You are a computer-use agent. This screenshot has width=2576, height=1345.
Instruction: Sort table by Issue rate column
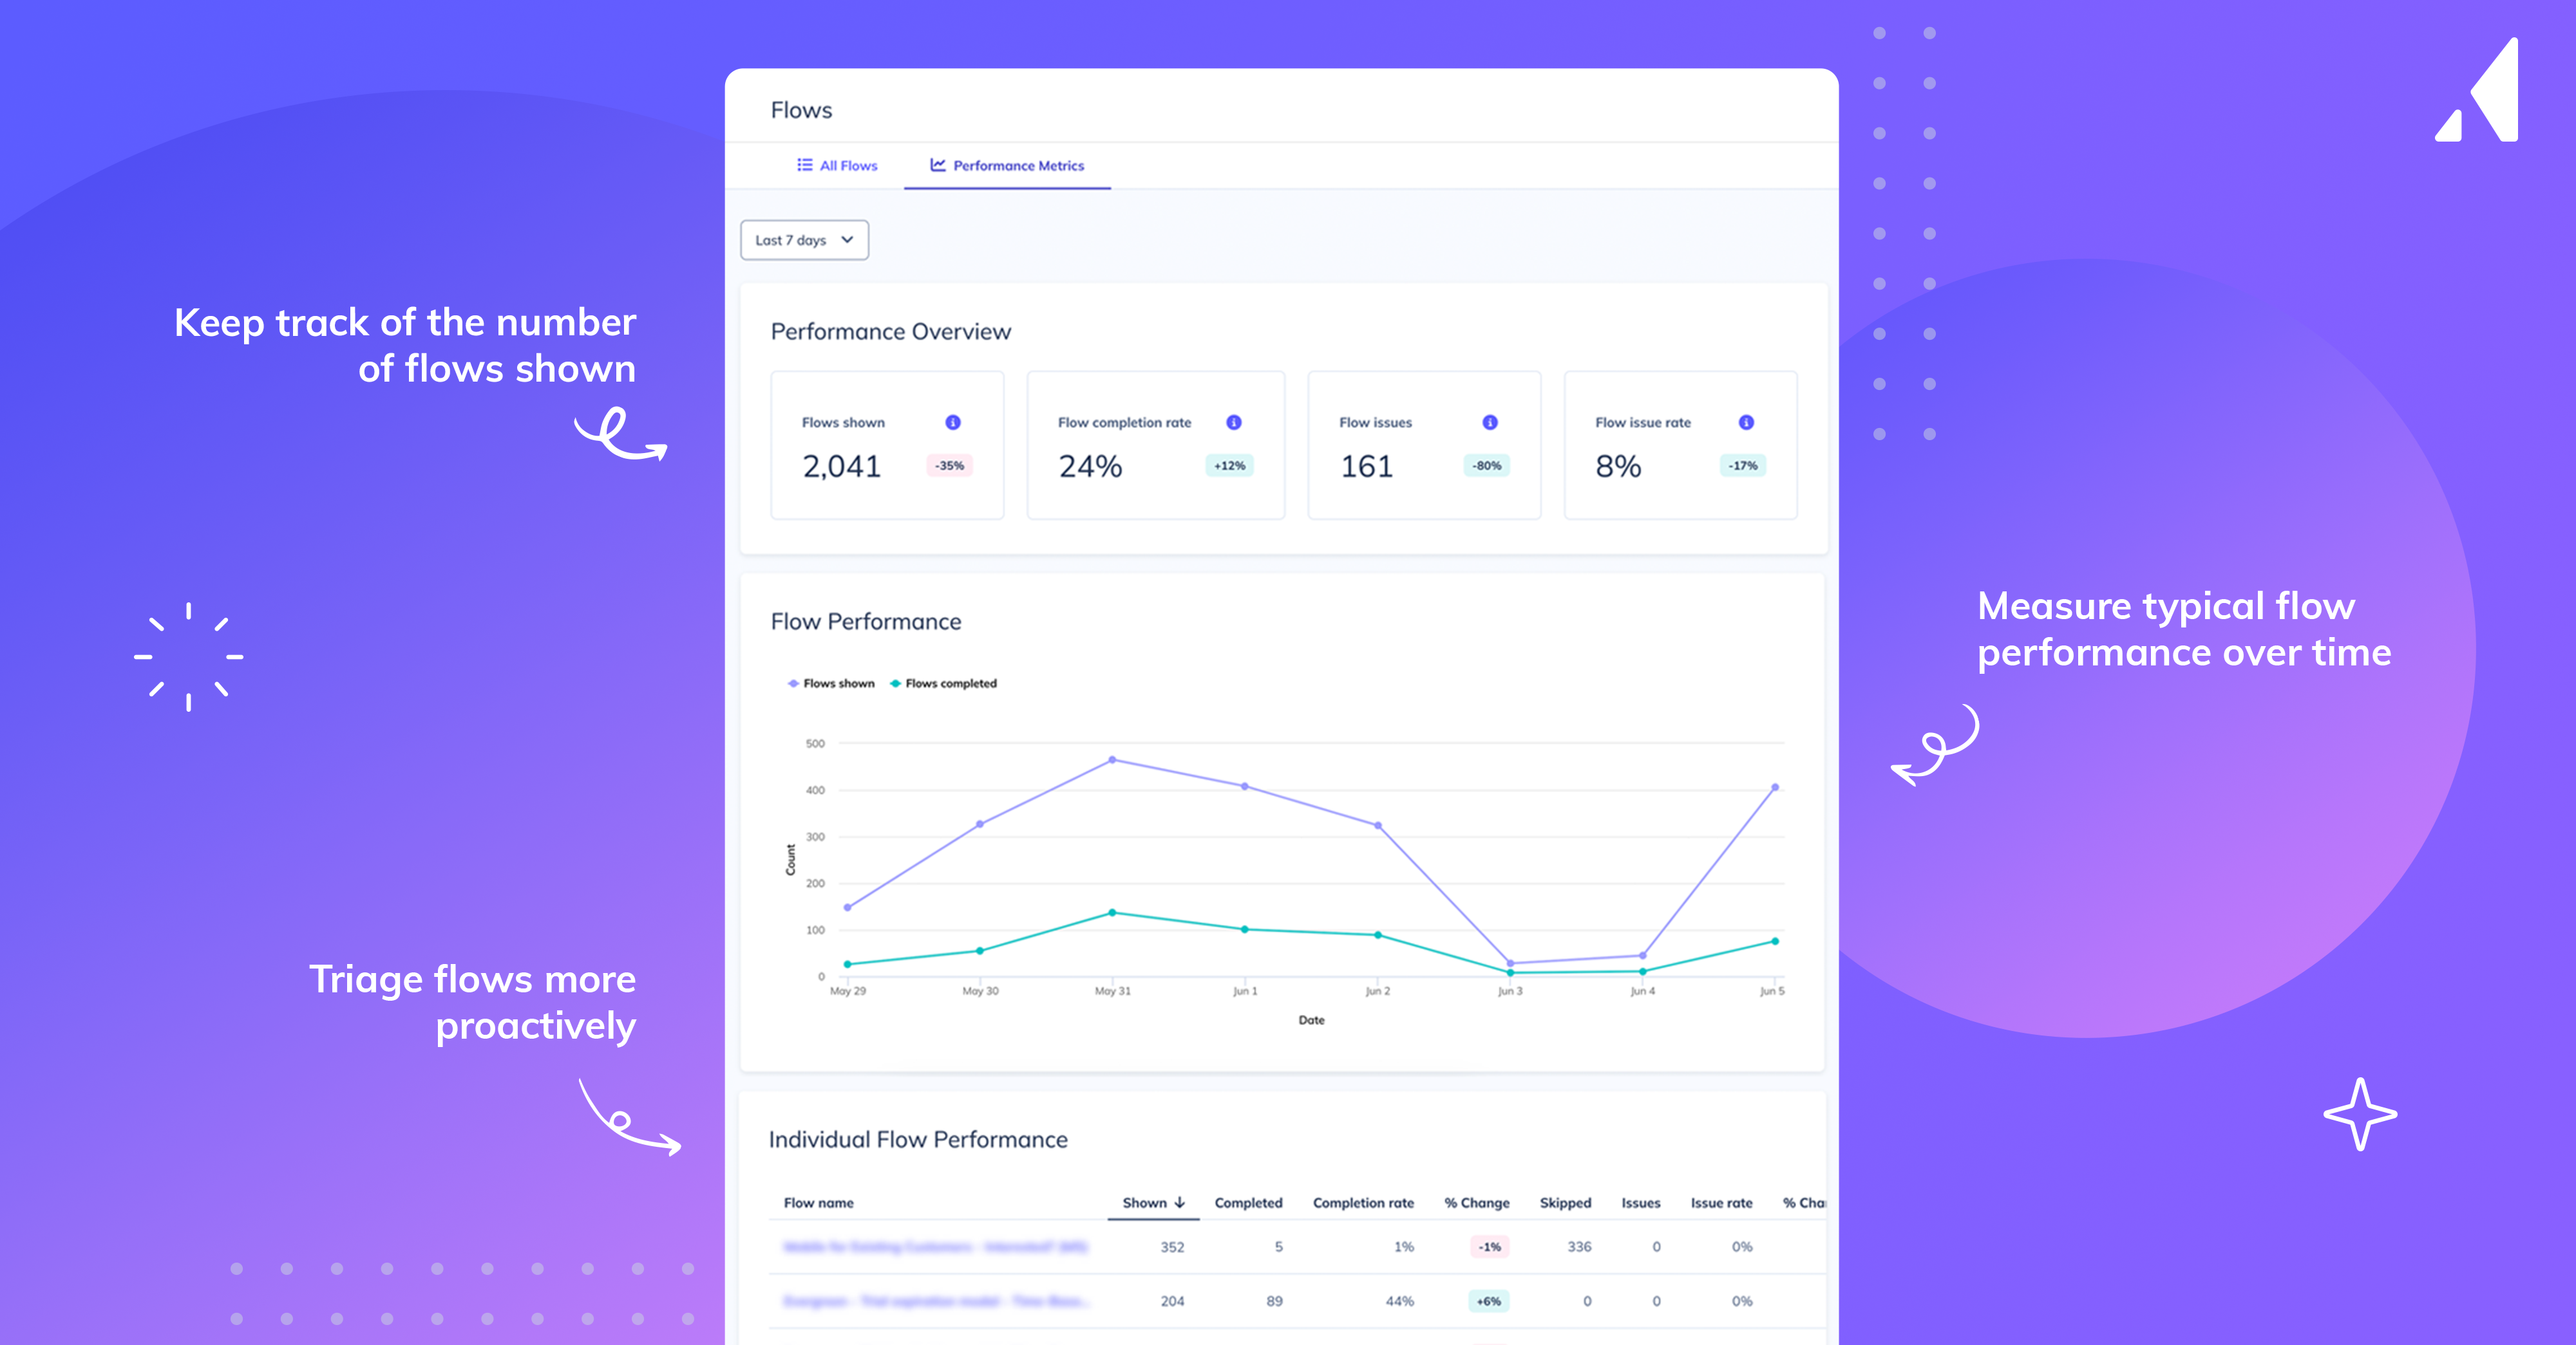tap(1721, 1203)
